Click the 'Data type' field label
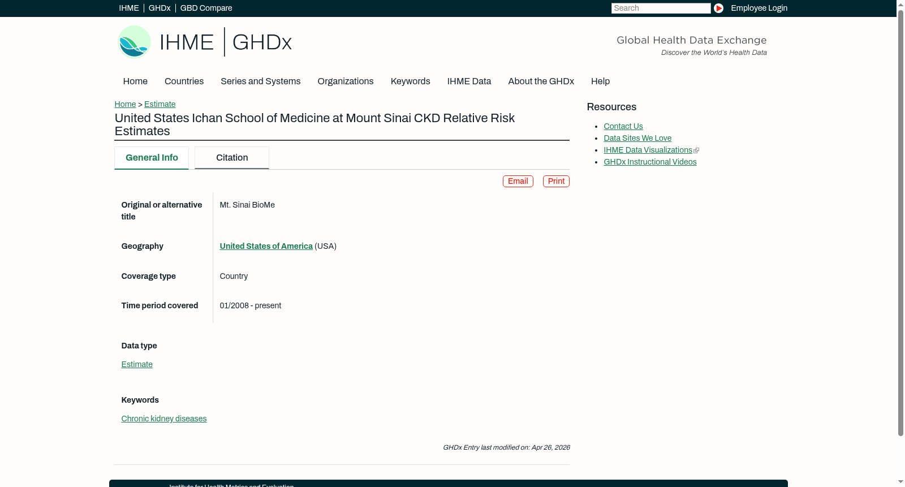This screenshot has width=905, height=487. coord(139,346)
